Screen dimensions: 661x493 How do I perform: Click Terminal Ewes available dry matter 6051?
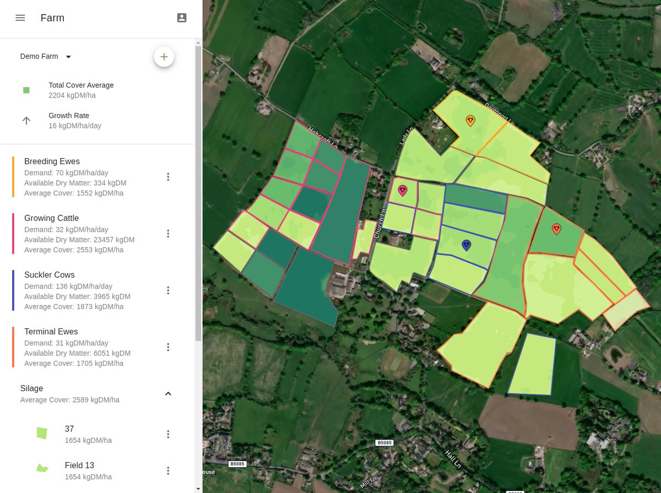77,353
